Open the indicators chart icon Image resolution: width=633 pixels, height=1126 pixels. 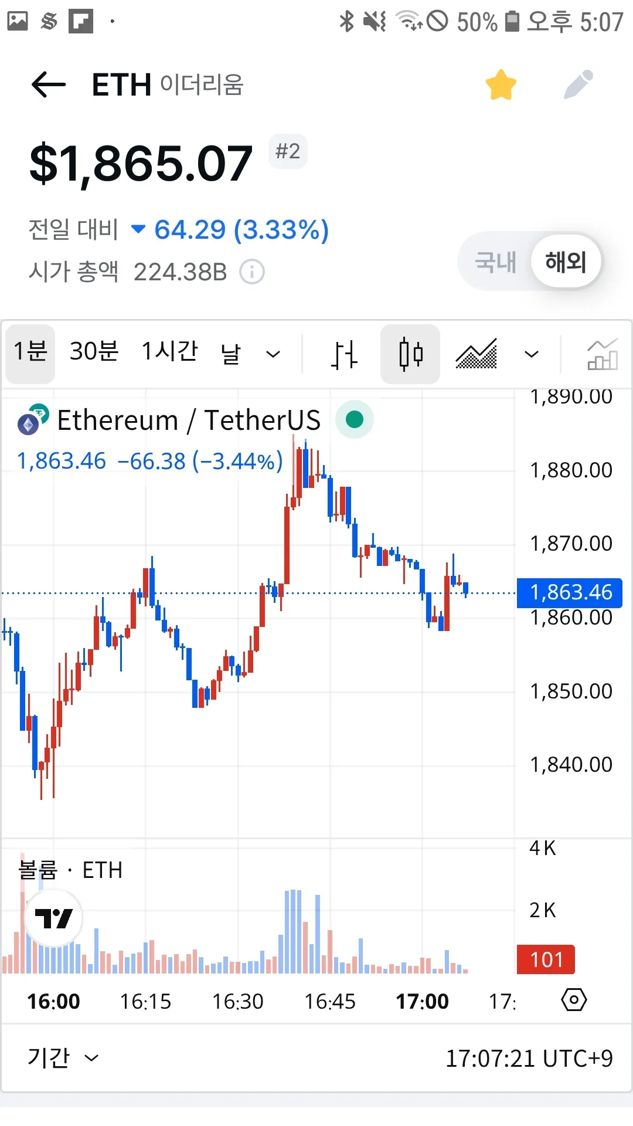click(602, 354)
